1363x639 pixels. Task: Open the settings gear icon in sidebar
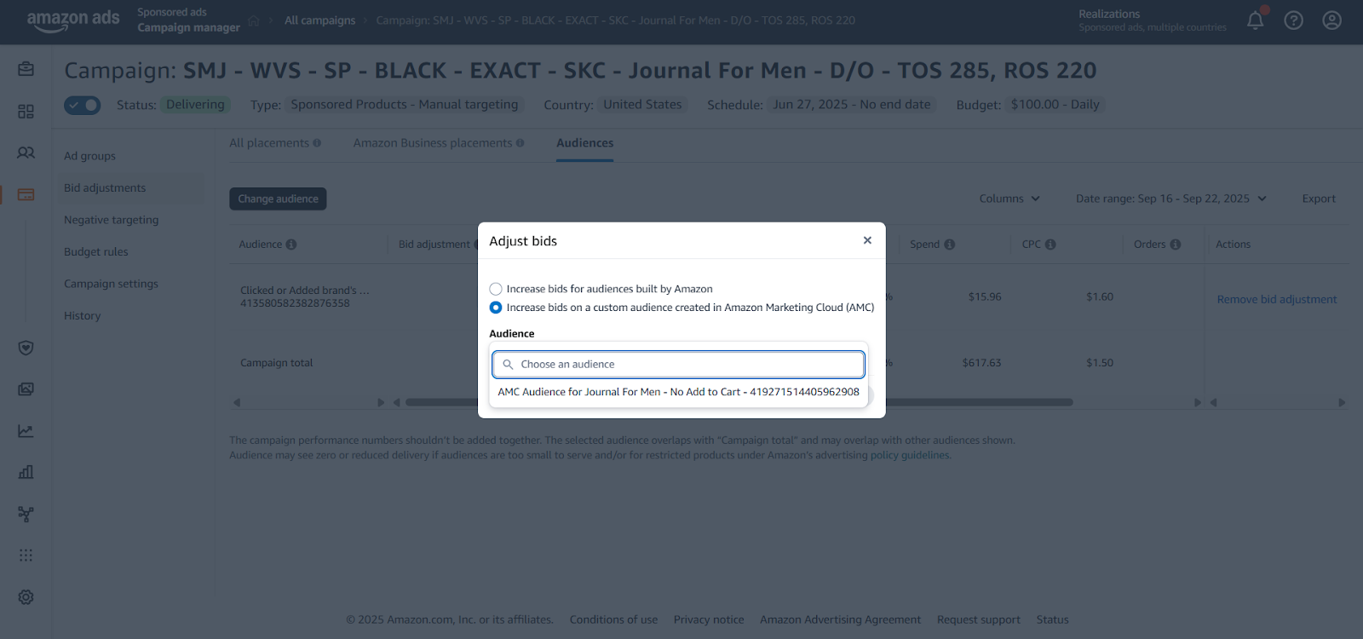coord(26,597)
